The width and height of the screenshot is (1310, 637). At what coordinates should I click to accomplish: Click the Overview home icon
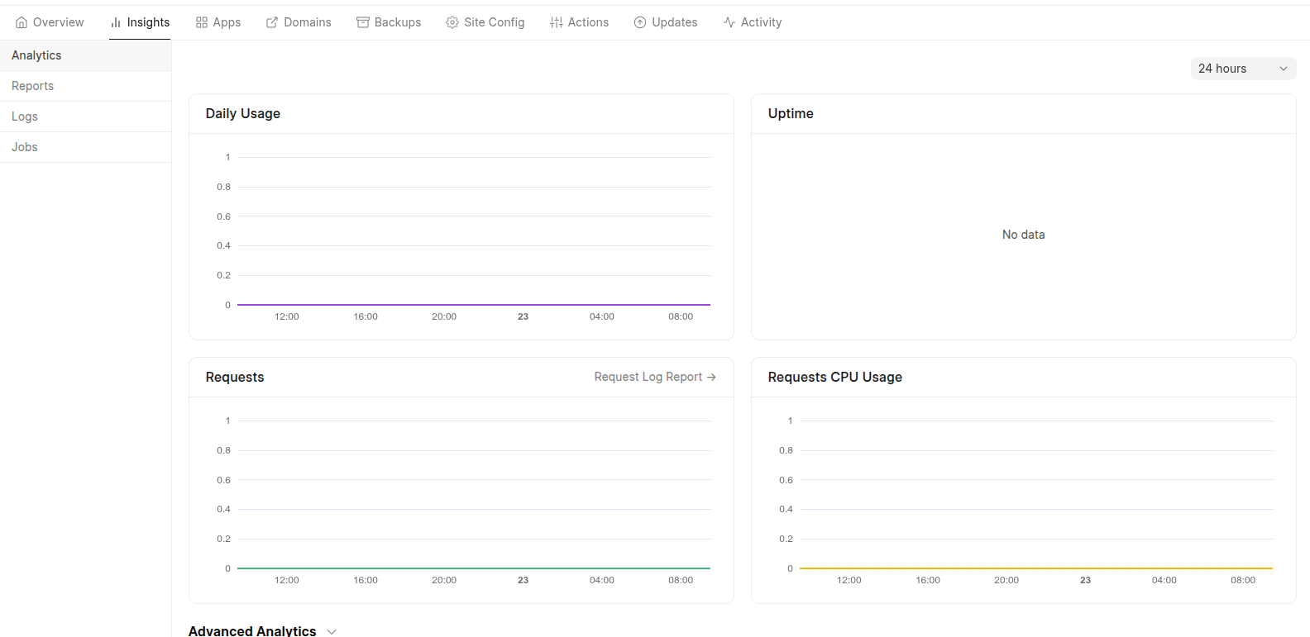[22, 22]
